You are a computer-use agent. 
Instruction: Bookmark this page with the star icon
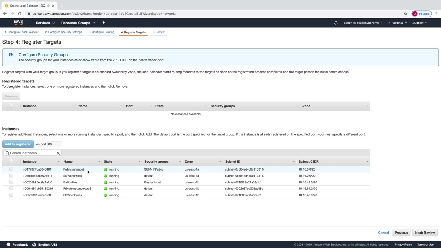(x=406, y=14)
